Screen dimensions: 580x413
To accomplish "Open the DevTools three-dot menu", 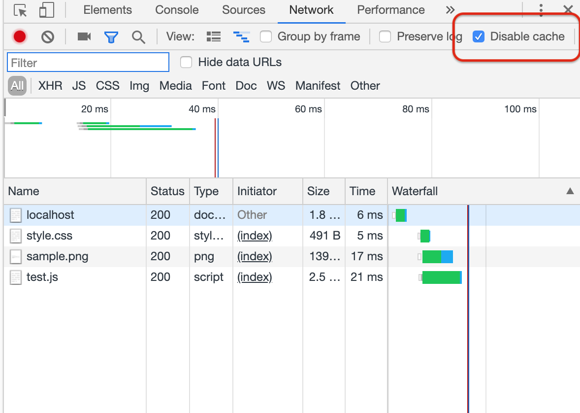I will click(x=541, y=10).
